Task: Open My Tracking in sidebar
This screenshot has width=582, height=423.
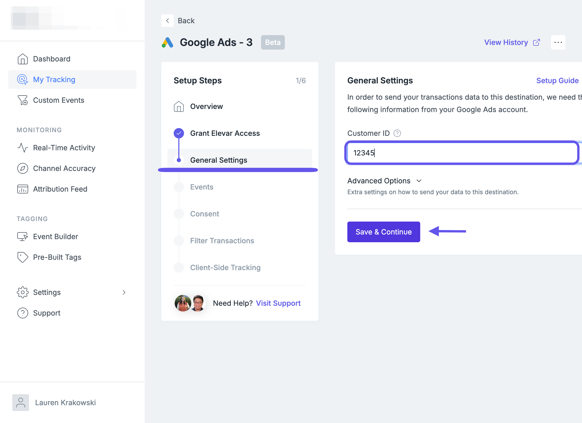Action: point(72,80)
